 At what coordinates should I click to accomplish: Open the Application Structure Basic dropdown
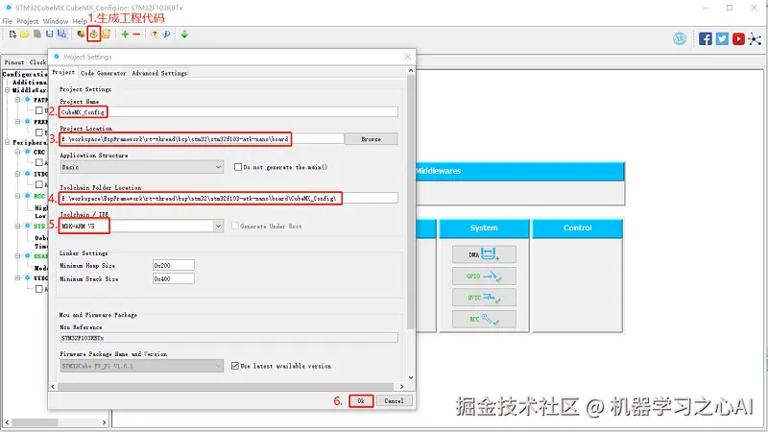click(141, 167)
